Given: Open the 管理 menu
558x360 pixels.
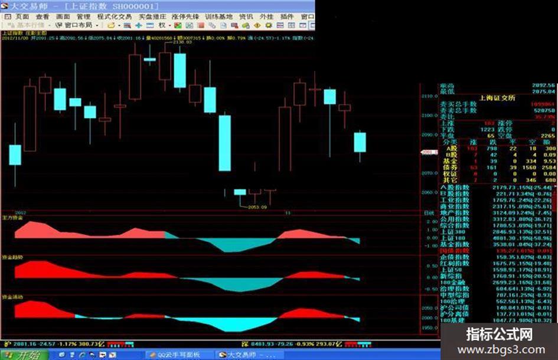Looking at the screenshot, I should click(84, 17).
